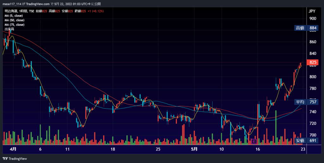The image size is (324, 163).
Task: Click the 終値825 close value in legend
Action: [80, 11]
